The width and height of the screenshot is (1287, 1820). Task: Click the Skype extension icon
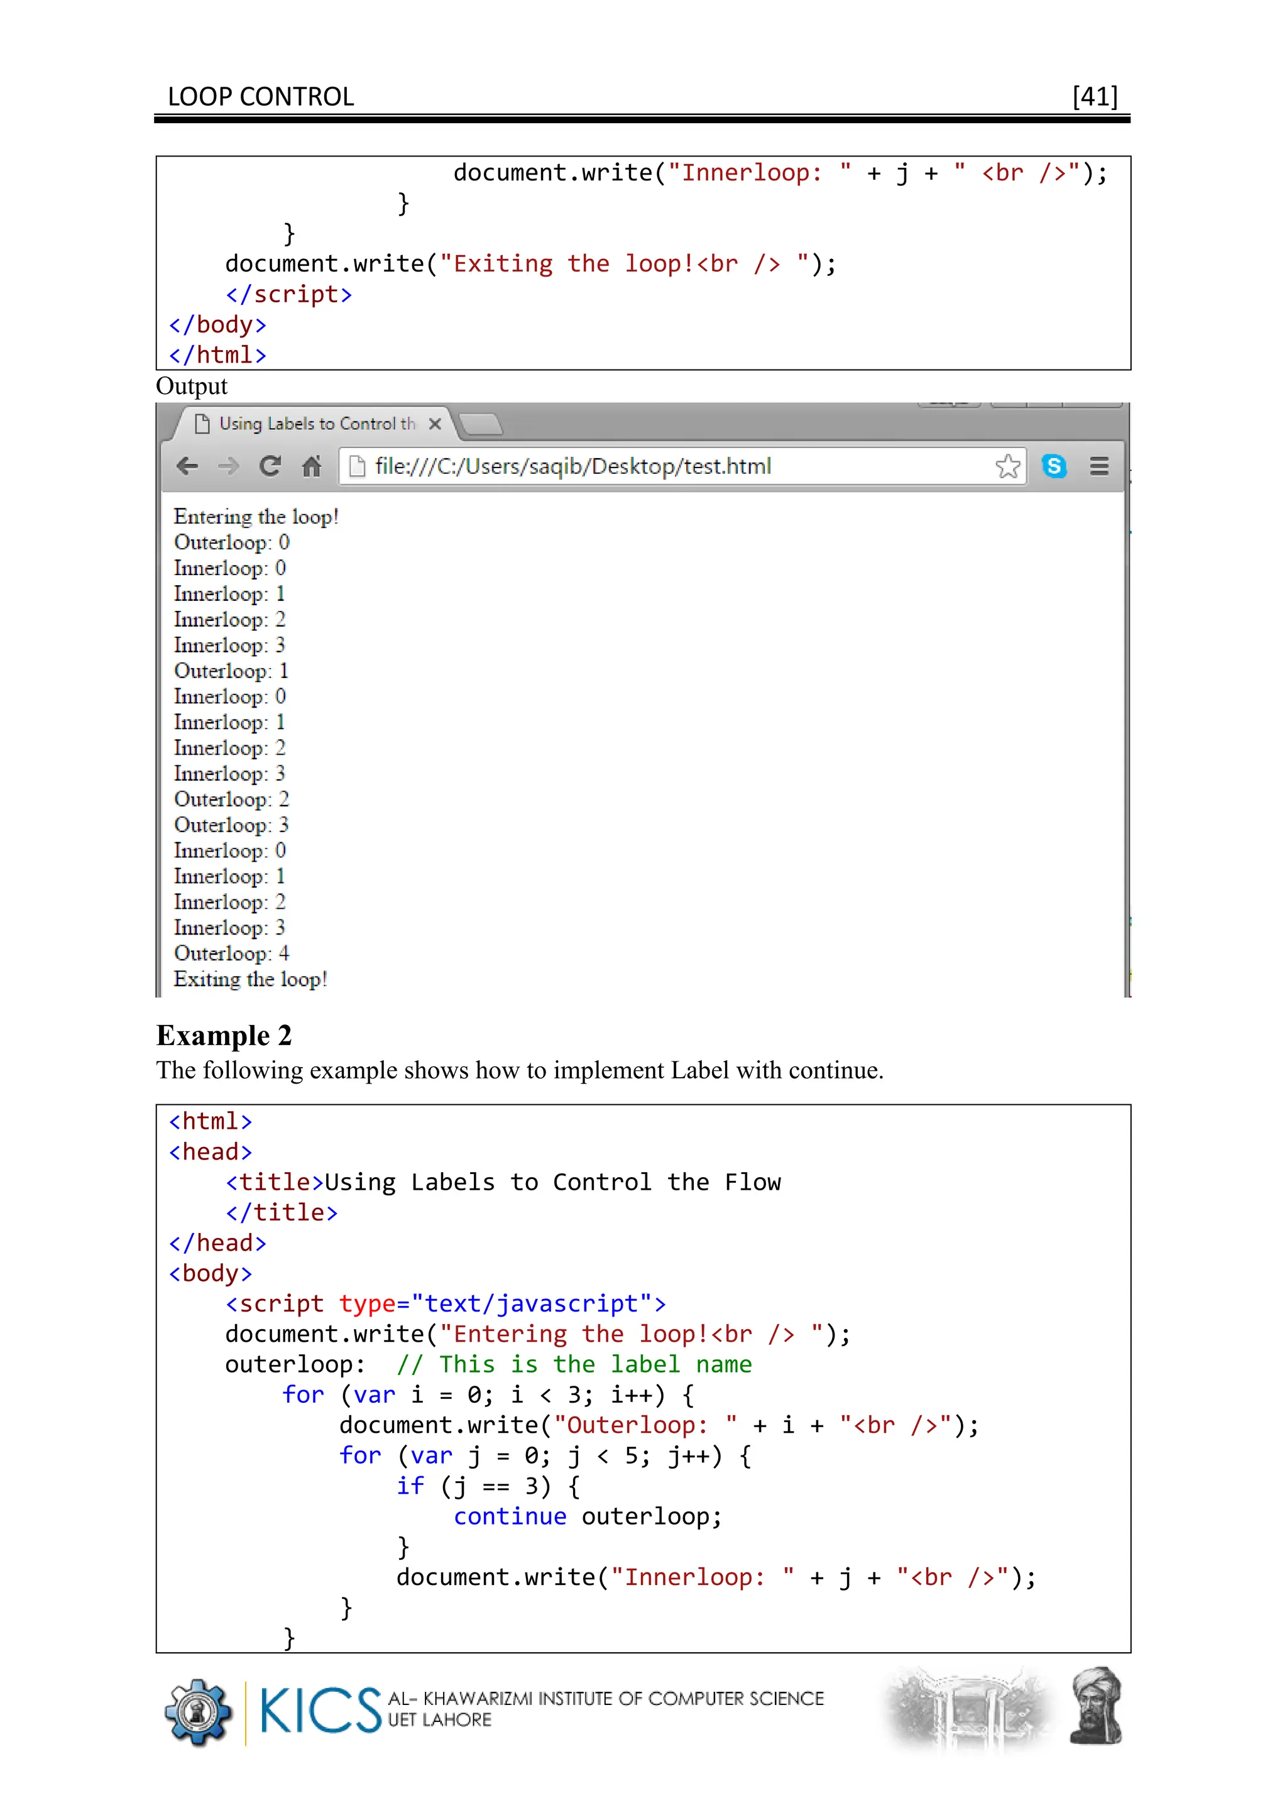[x=1053, y=466]
